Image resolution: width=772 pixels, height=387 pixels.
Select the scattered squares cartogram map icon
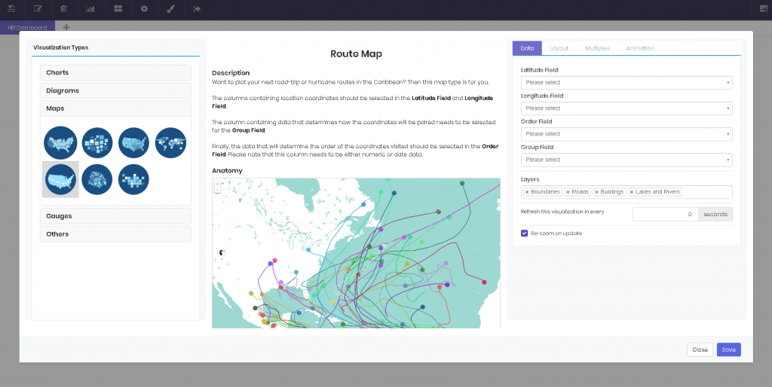pos(97,142)
